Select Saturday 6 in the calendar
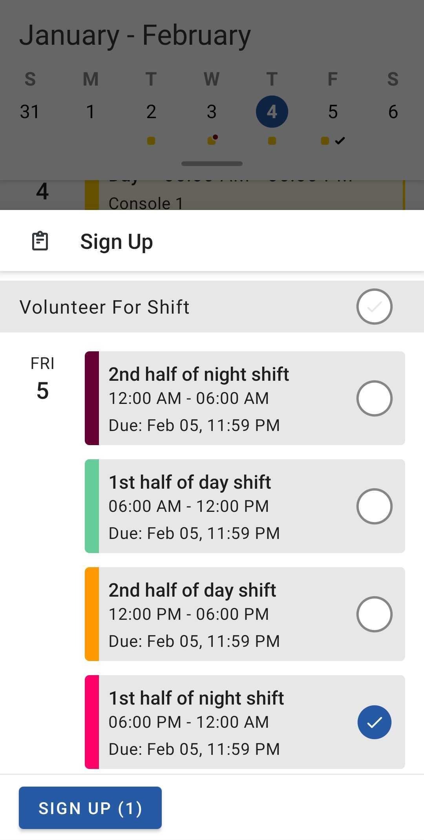Viewport: 424px width, 840px height. [393, 112]
